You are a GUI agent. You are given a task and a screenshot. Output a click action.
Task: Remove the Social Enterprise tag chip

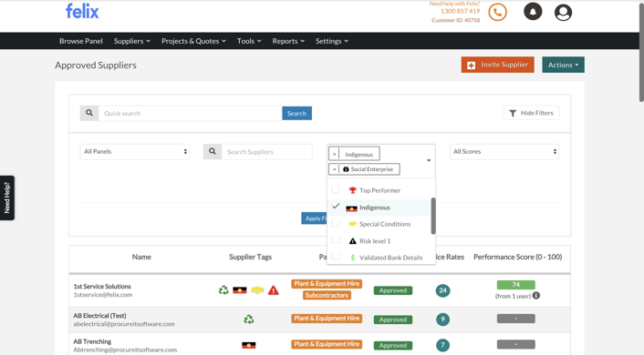click(x=335, y=169)
